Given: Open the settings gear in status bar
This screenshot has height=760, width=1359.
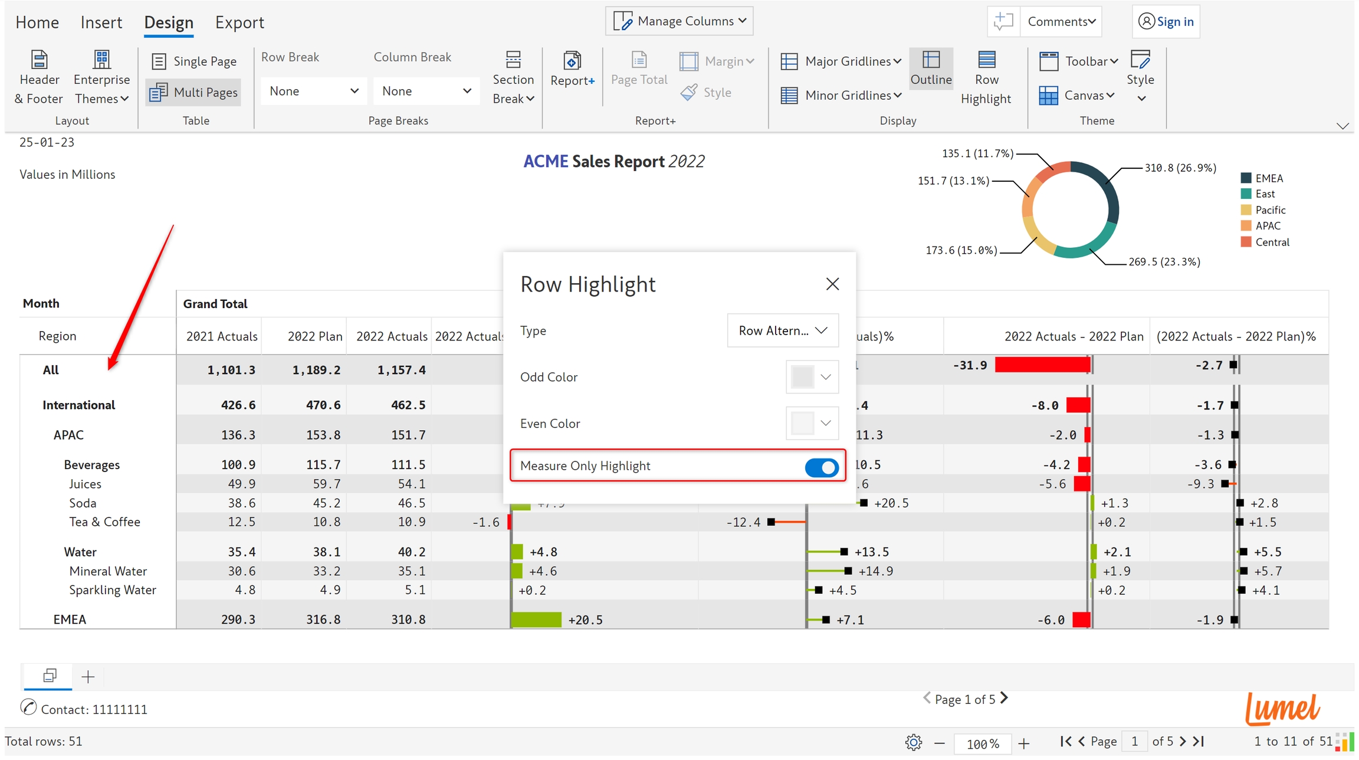Looking at the screenshot, I should [914, 742].
